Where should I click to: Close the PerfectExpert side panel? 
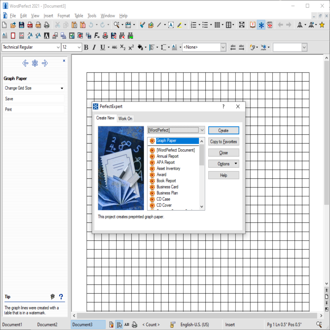[64, 61]
